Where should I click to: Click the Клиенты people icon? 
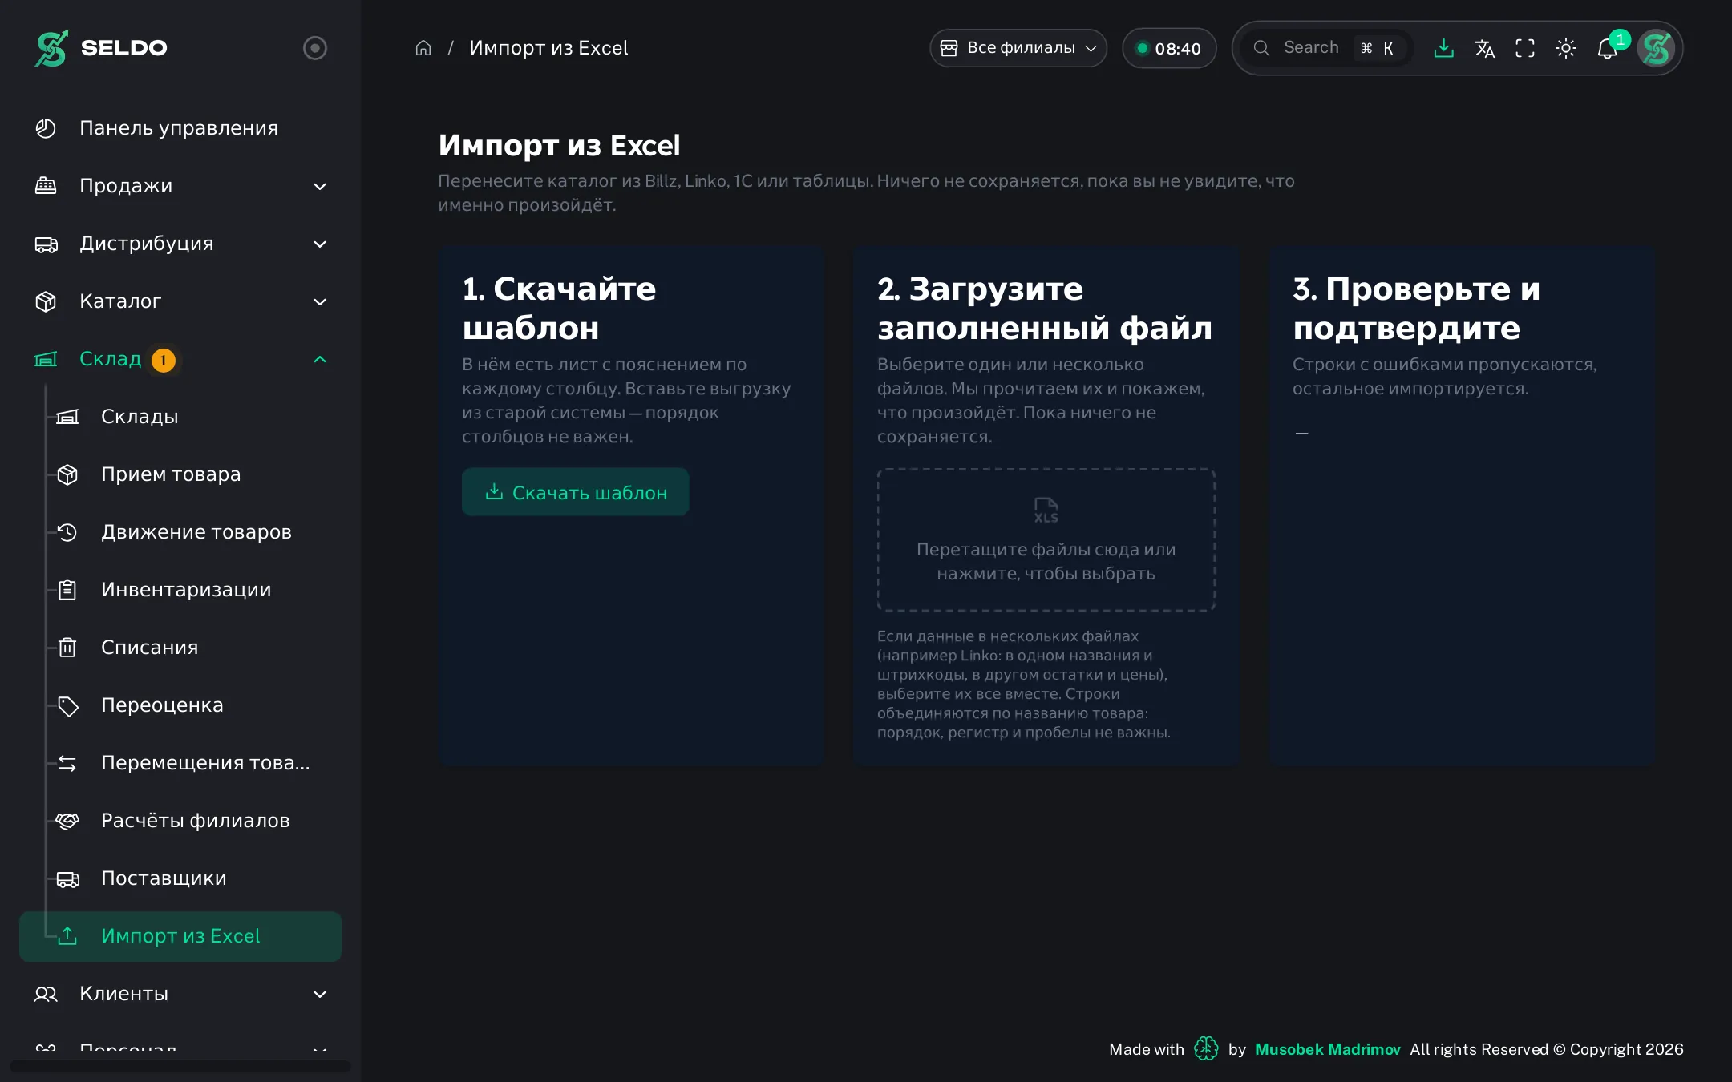pos(46,994)
